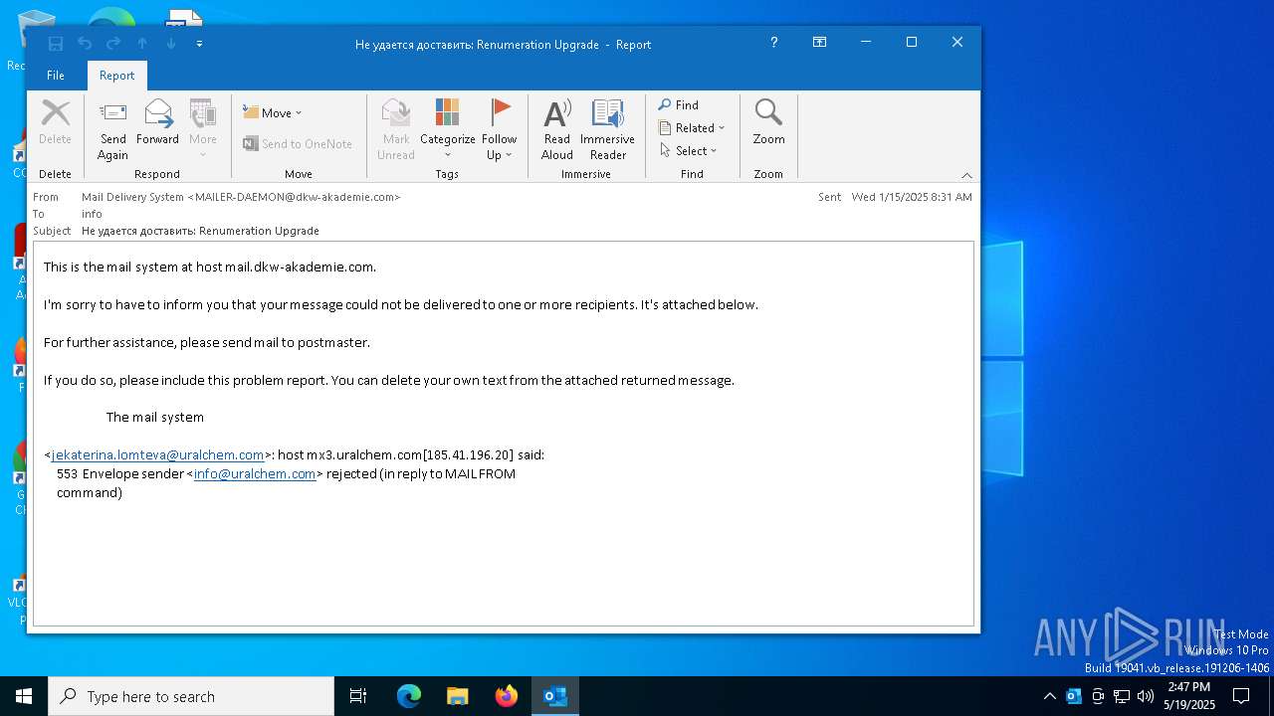Select Outlook on the taskbar

point(555,696)
